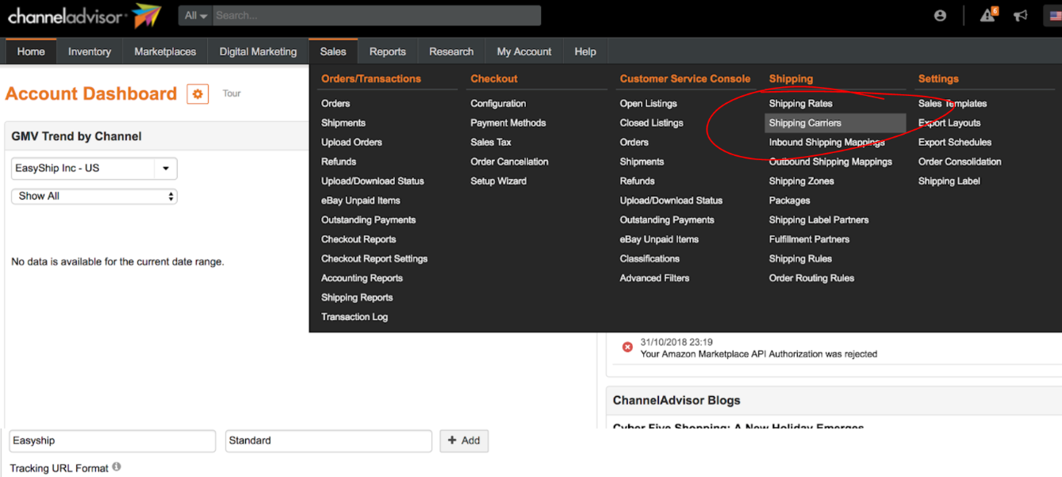The width and height of the screenshot is (1062, 477).
Task: Open Shipping Reports
Action: 357,298
